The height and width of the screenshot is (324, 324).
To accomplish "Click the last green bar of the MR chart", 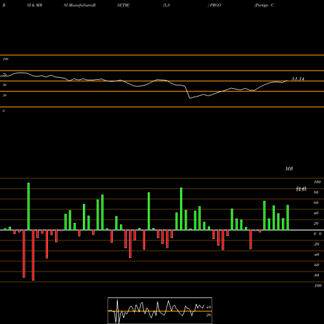I will click(288, 218).
